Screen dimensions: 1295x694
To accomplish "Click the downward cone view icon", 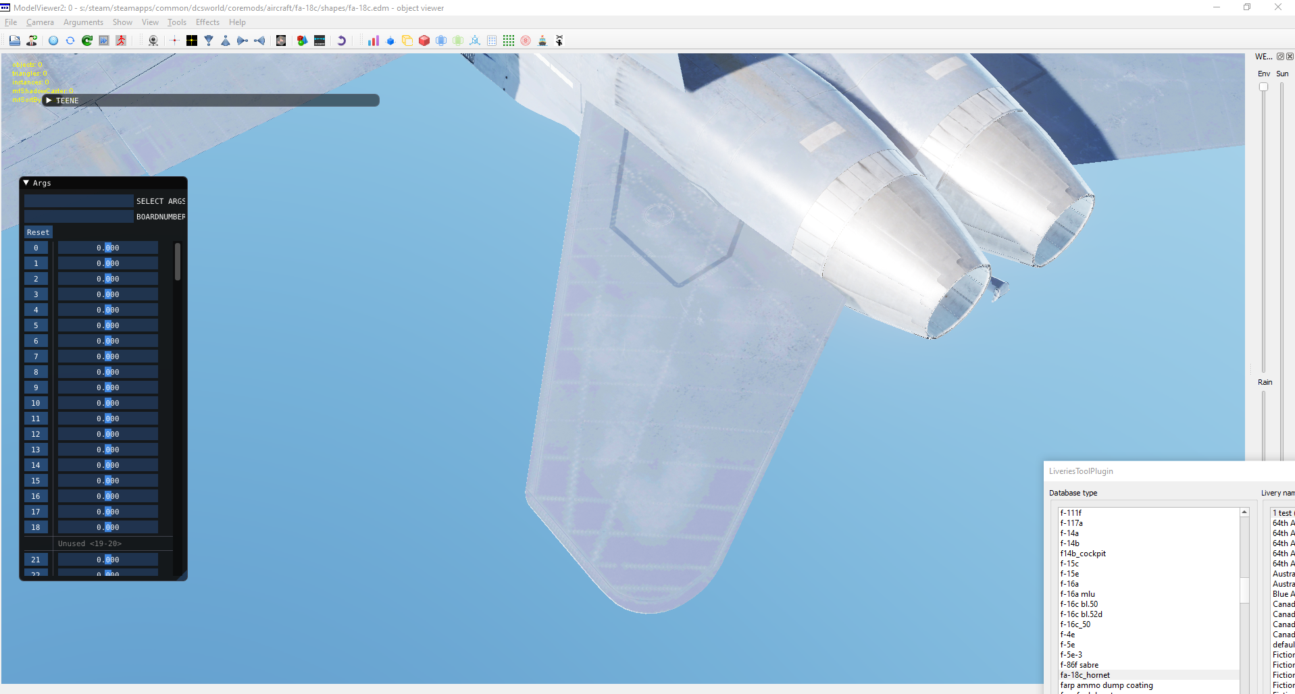I will 209,41.
